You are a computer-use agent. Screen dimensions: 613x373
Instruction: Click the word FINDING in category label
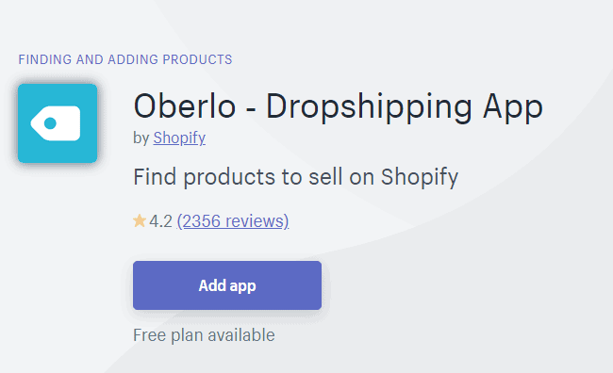tap(45, 59)
